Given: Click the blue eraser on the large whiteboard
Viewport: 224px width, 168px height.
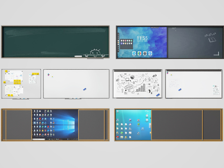Looking at the screenshot, I should pos(85,89).
